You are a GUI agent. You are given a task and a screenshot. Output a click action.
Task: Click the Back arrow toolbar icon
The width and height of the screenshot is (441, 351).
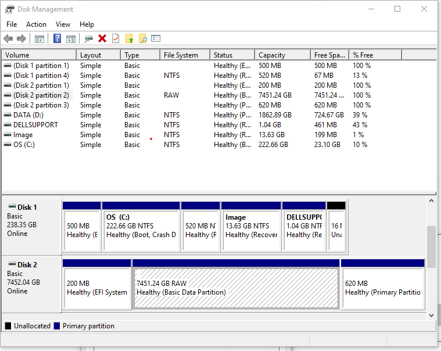[x=8, y=38]
